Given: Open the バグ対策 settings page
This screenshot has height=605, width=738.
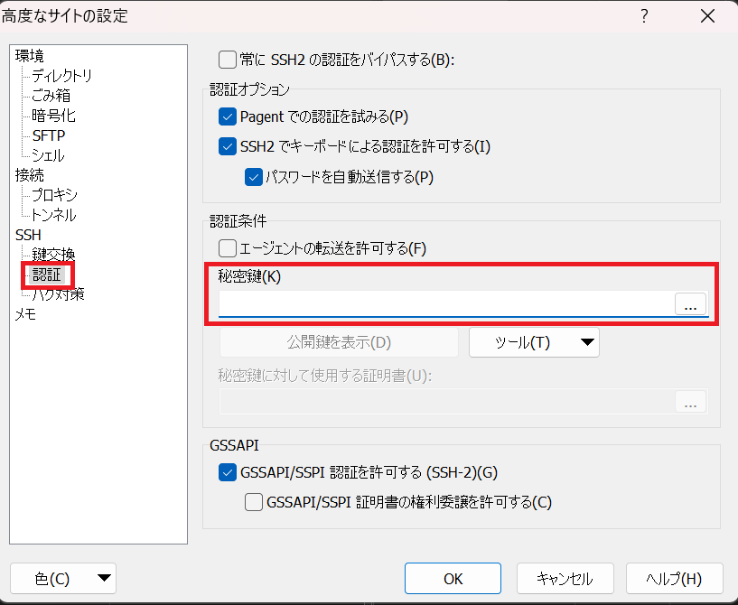Looking at the screenshot, I should tap(58, 294).
